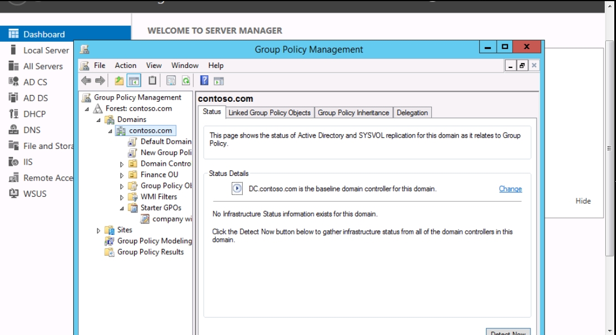Switch to Group Policy Inheritance tab
The width and height of the screenshot is (616, 335).
[x=353, y=112]
